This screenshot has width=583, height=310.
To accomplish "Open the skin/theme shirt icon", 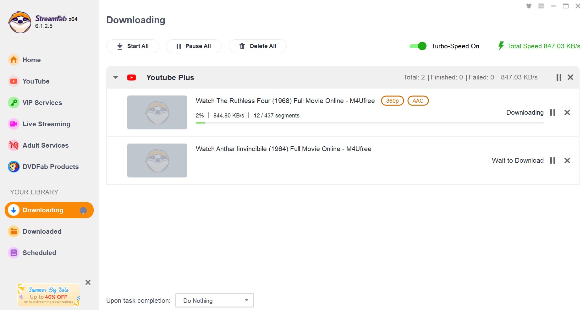I will pos(529,6).
